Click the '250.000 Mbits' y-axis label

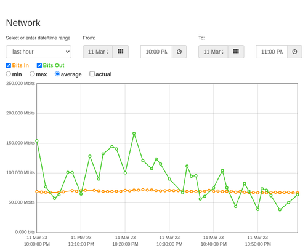tap(20, 83)
